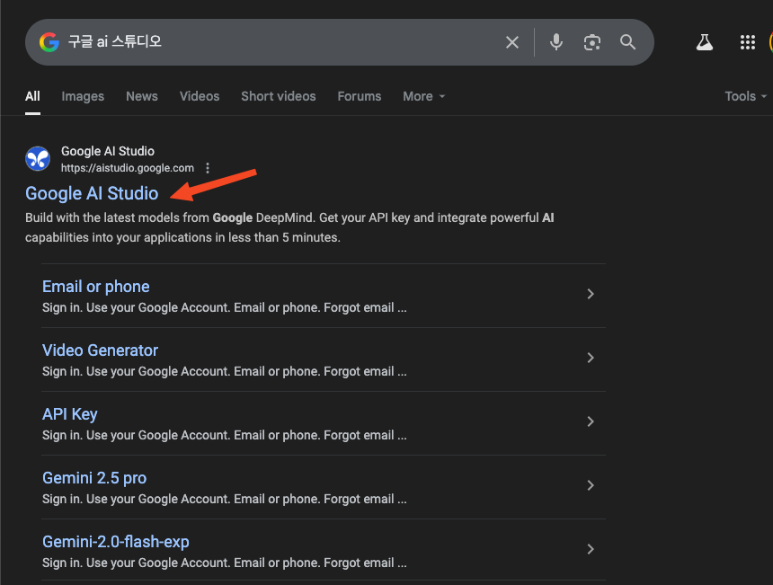Clear the search query with the X icon
This screenshot has width=773, height=585.
coord(512,42)
